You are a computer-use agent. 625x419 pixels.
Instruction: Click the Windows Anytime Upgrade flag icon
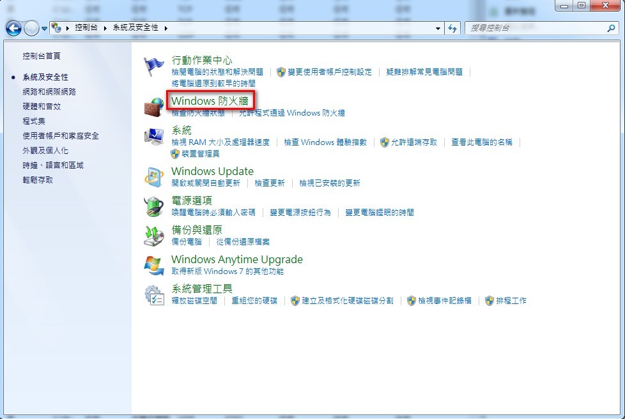tap(154, 265)
